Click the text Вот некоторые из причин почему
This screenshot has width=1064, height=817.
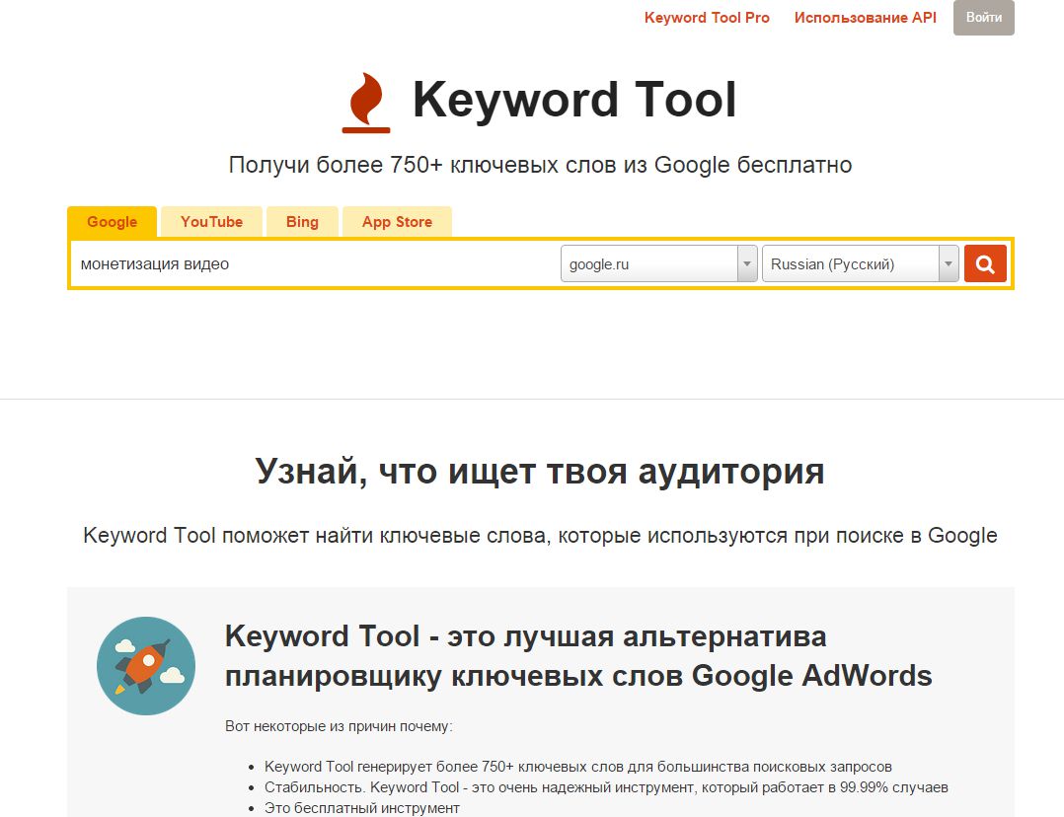[x=339, y=726]
